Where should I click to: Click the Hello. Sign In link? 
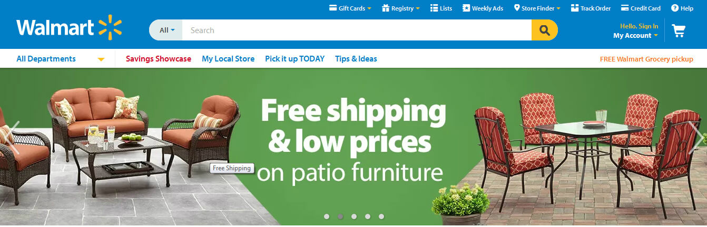click(639, 26)
